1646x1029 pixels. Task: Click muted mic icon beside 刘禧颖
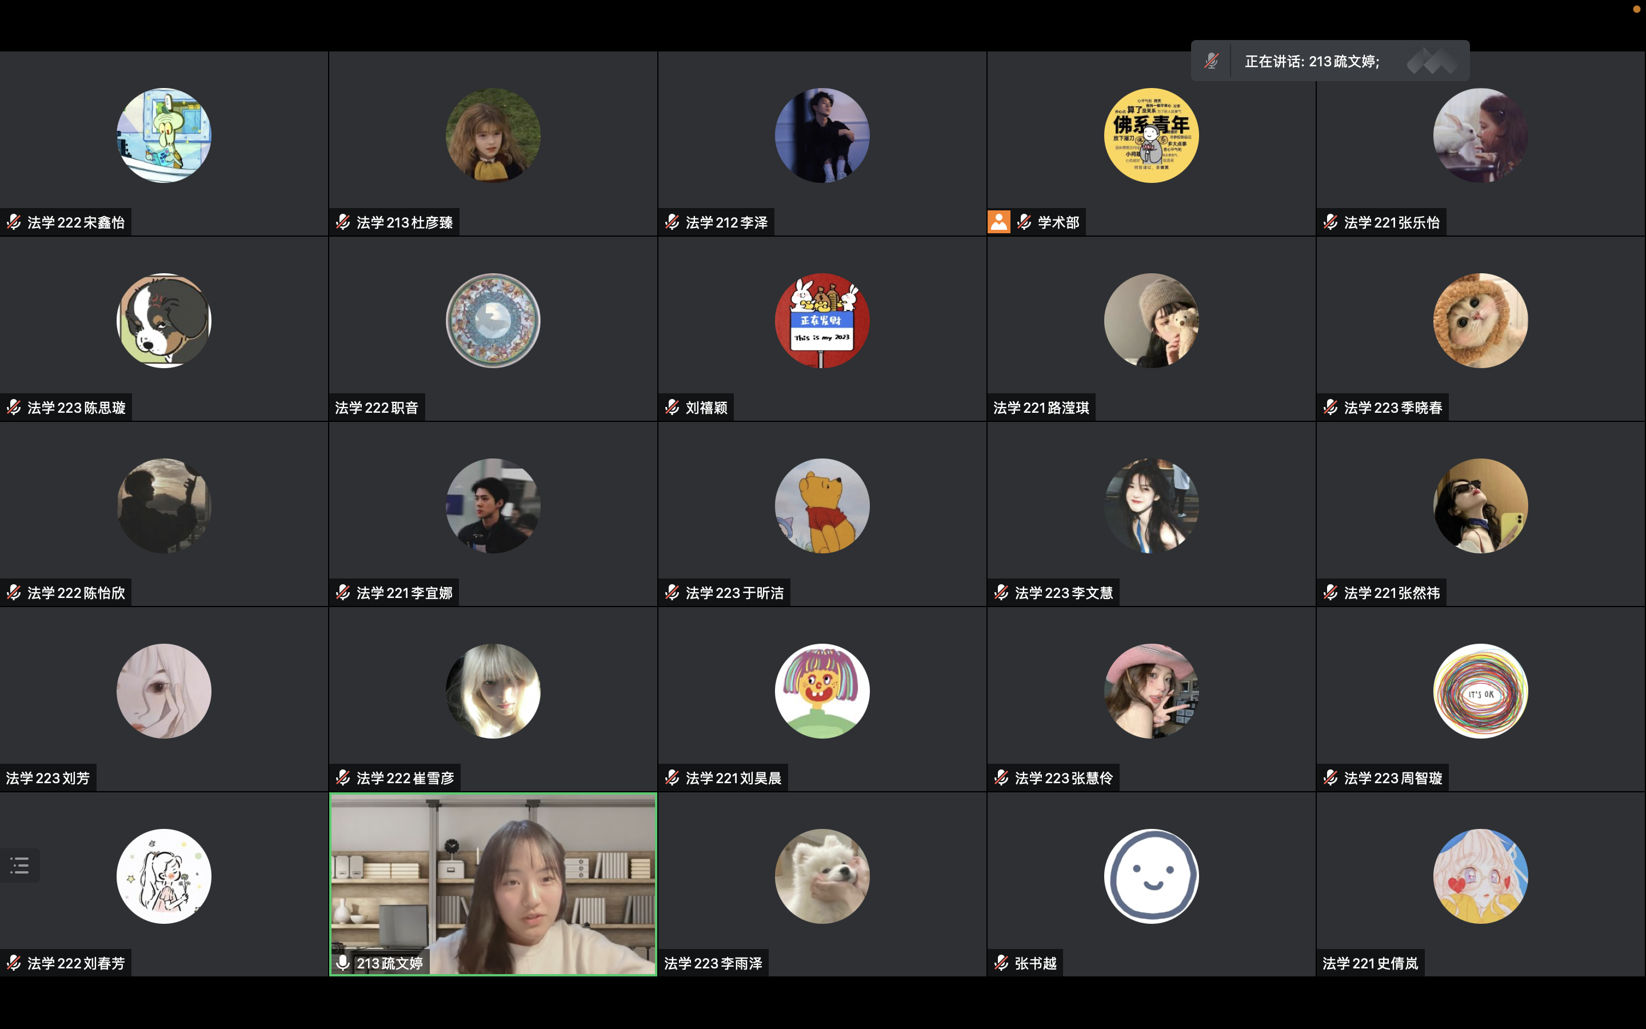pyautogui.click(x=672, y=407)
